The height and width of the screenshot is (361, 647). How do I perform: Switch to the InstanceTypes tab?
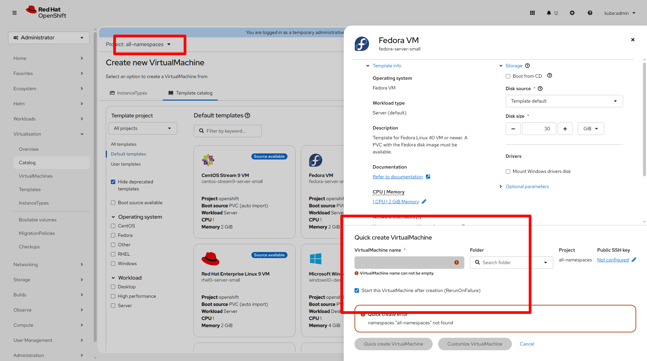(128, 93)
